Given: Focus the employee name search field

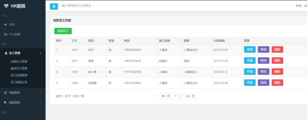Looking at the screenshot, I should pyautogui.click(x=118, y=6).
